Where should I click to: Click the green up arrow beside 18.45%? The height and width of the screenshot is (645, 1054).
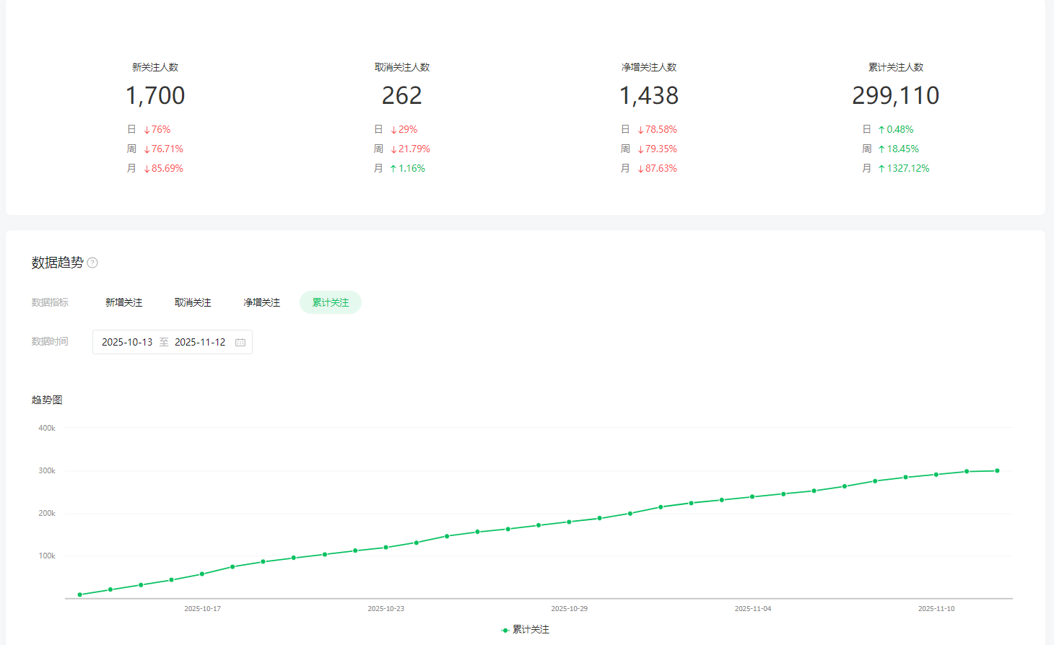tap(881, 149)
